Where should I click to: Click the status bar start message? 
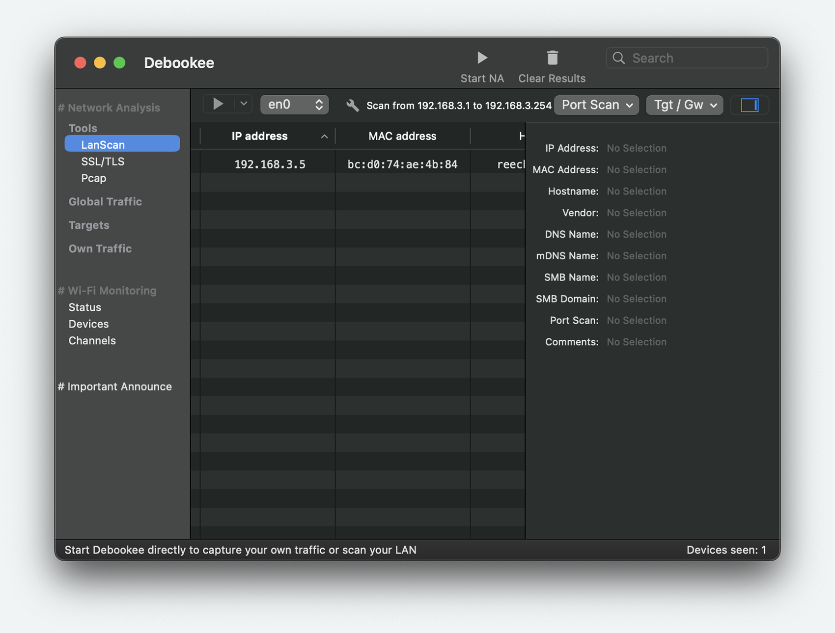click(240, 550)
